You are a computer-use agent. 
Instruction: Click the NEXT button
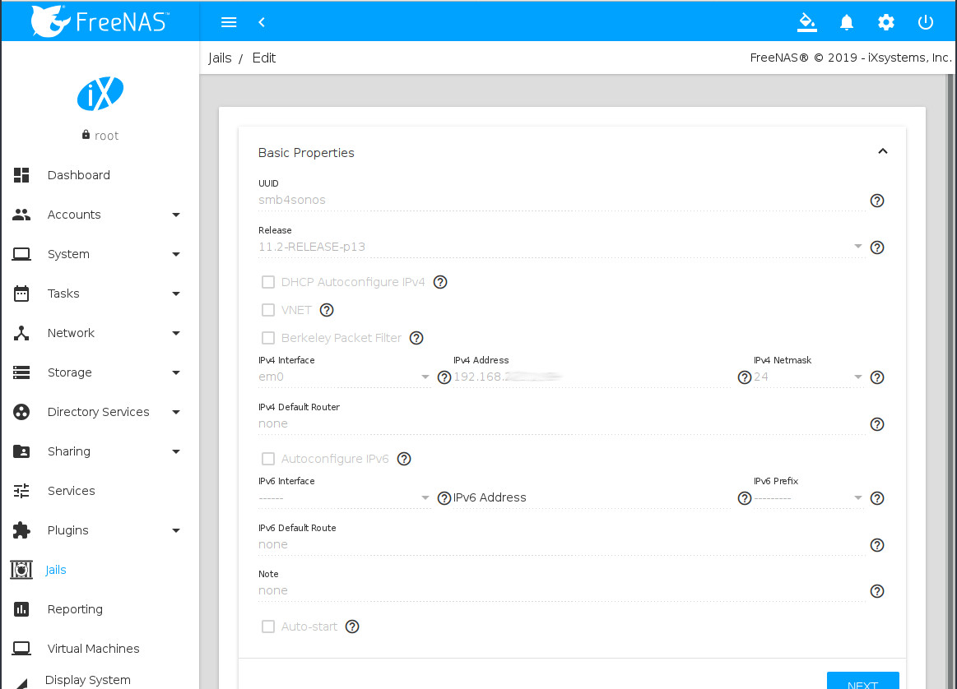tap(862, 682)
